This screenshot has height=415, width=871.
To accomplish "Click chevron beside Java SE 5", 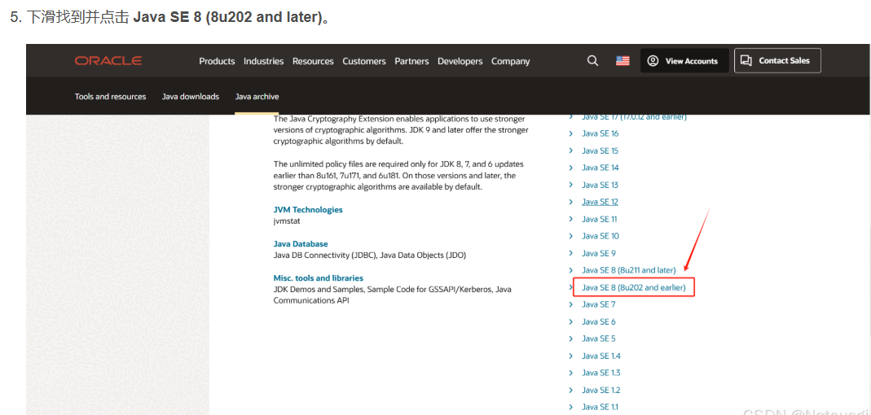I will coord(570,339).
